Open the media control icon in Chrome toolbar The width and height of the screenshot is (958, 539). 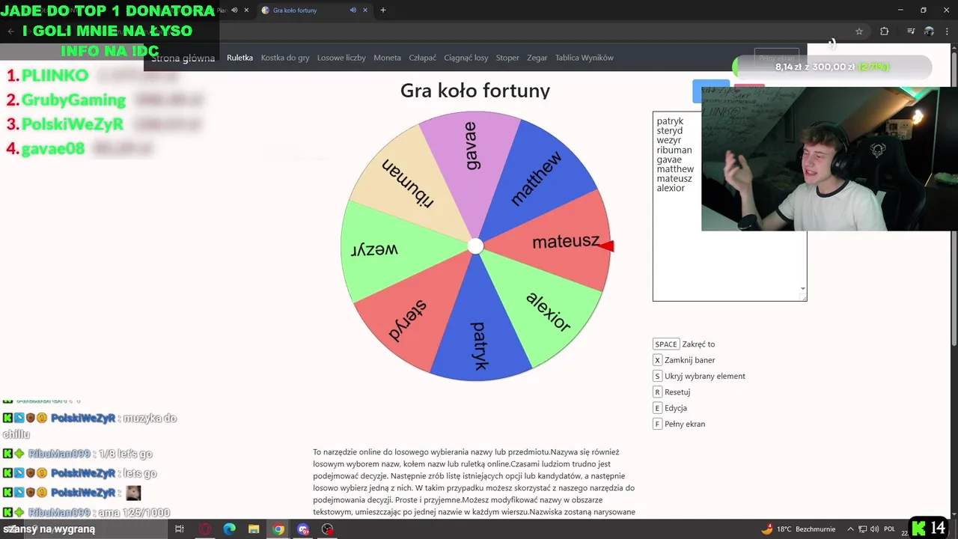pyautogui.click(x=911, y=31)
